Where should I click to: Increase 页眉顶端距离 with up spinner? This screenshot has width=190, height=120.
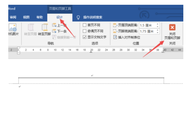[x=158, y=24]
